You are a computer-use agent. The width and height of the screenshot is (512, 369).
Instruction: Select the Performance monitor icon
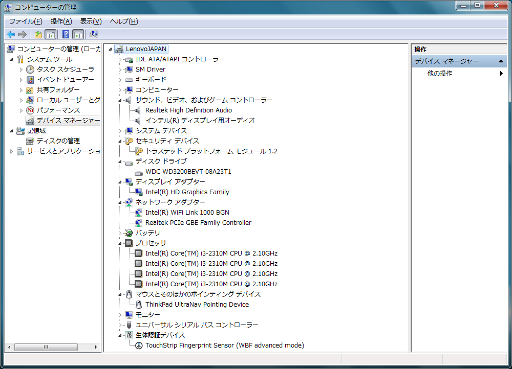30,110
